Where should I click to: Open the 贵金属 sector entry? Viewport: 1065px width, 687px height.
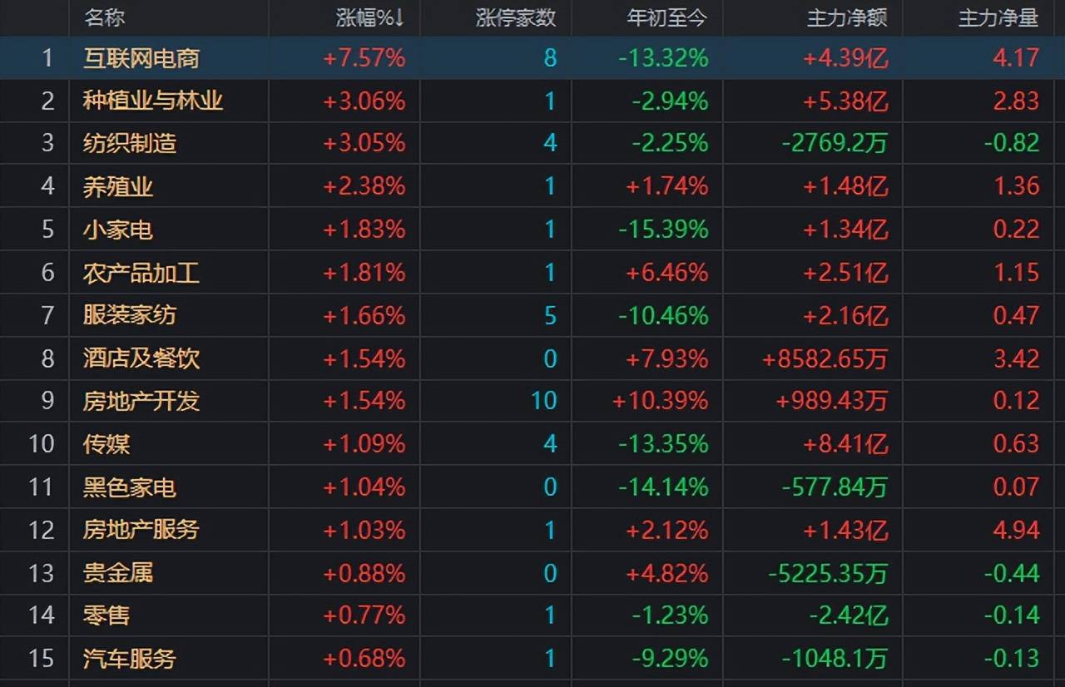pos(118,573)
